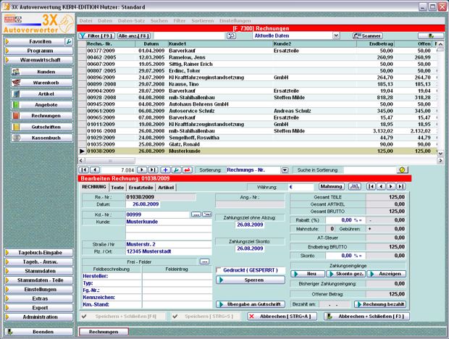The image size is (449, 339).
Task: Go to previous record in list navigator
Action: (x=95, y=169)
